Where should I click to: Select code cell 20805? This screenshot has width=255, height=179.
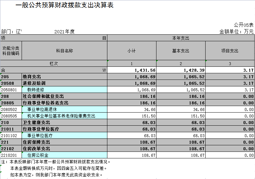pos(11,103)
